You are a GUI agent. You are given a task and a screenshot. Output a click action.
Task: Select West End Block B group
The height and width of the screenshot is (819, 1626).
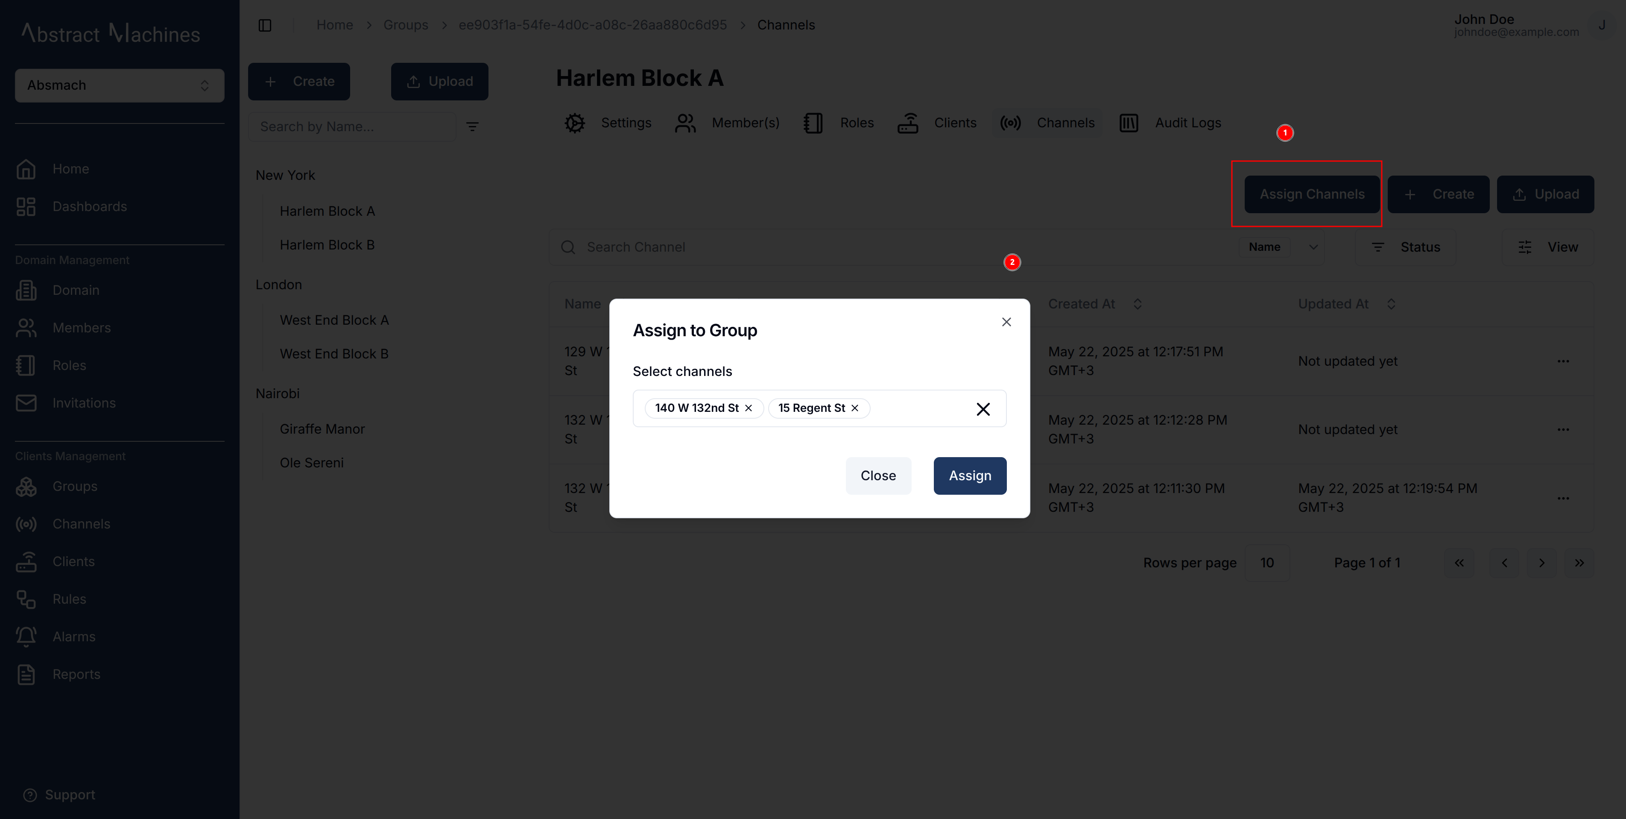(x=334, y=354)
